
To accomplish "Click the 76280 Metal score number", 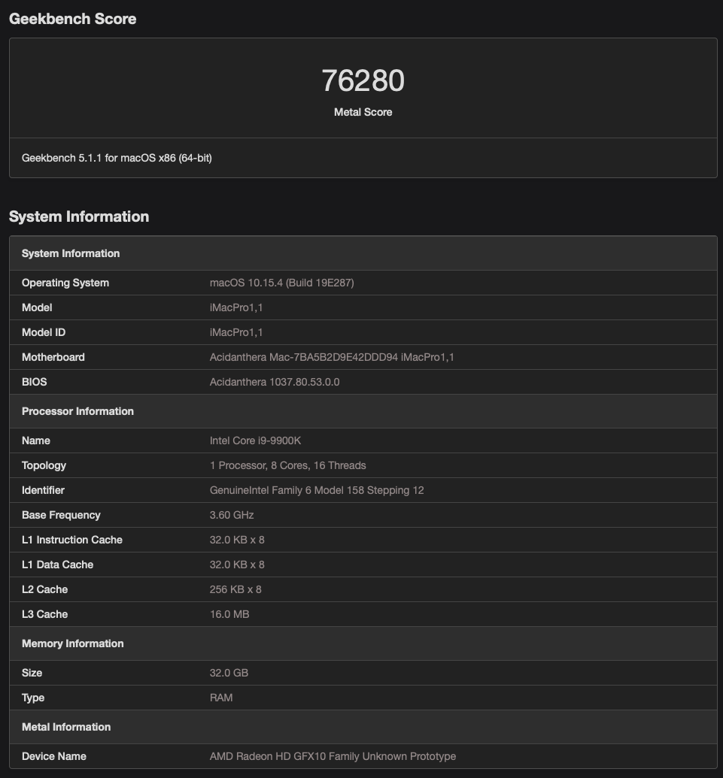I will point(363,80).
